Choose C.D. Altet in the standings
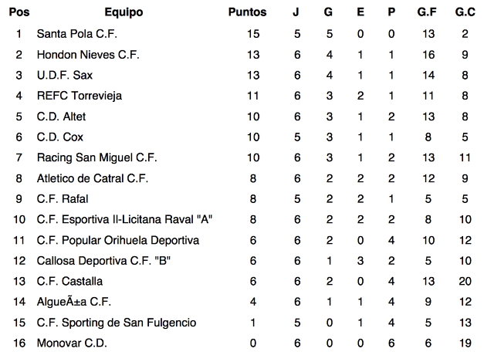 coord(61,117)
